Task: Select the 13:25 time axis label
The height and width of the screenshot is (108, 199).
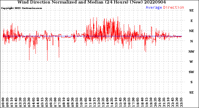Action: 103,102
